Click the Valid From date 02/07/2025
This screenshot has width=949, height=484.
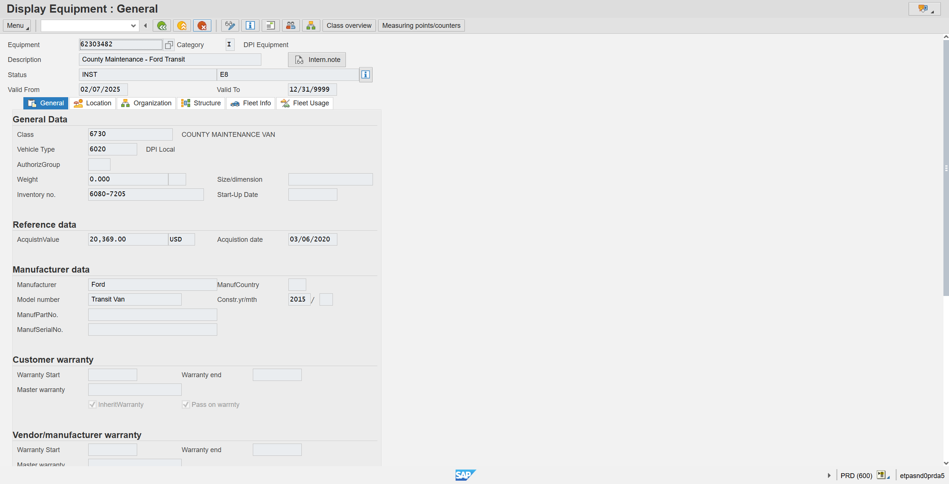point(103,89)
